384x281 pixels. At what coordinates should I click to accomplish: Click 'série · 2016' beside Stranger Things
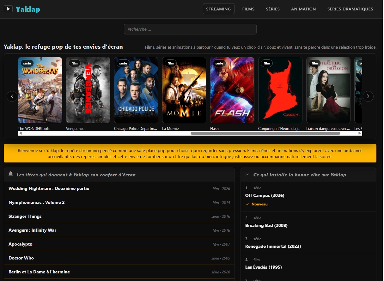point(221,217)
